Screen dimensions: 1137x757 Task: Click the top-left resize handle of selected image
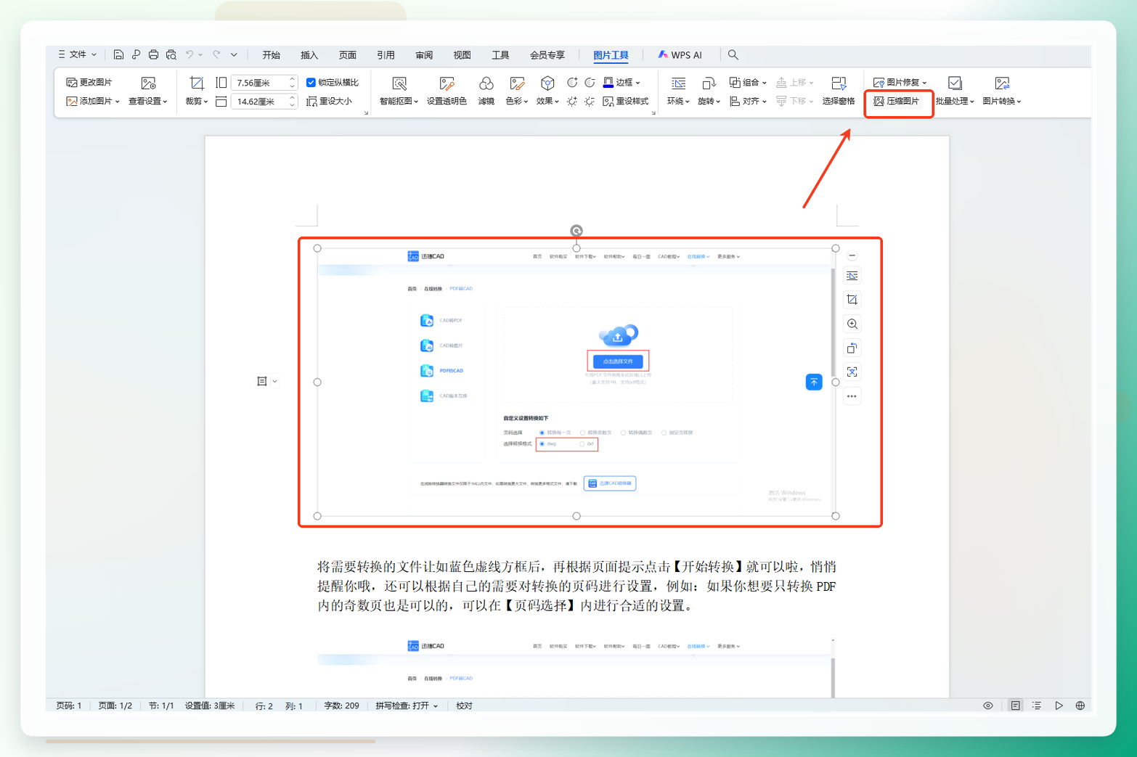(x=317, y=248)
